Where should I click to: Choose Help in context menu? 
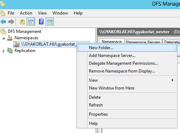click(127, 123)
